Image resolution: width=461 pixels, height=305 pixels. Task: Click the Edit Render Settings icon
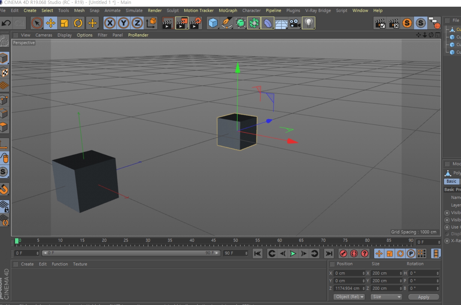(195, 23)
